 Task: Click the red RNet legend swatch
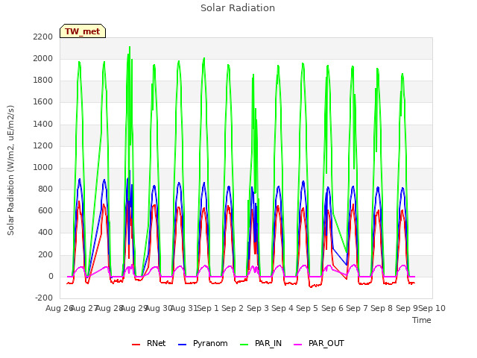click(136, 345)
